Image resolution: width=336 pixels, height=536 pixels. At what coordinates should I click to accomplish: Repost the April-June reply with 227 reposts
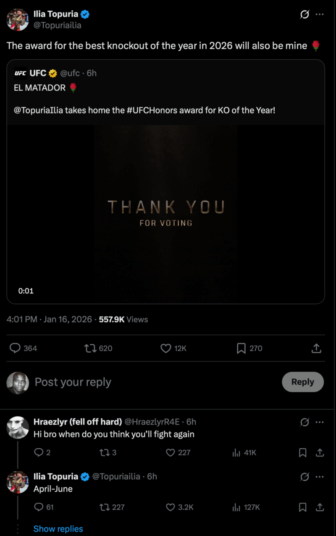[103, 507]
